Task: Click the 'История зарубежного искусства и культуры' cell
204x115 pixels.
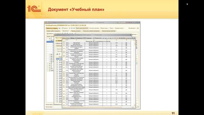Action: coord(76,102)
